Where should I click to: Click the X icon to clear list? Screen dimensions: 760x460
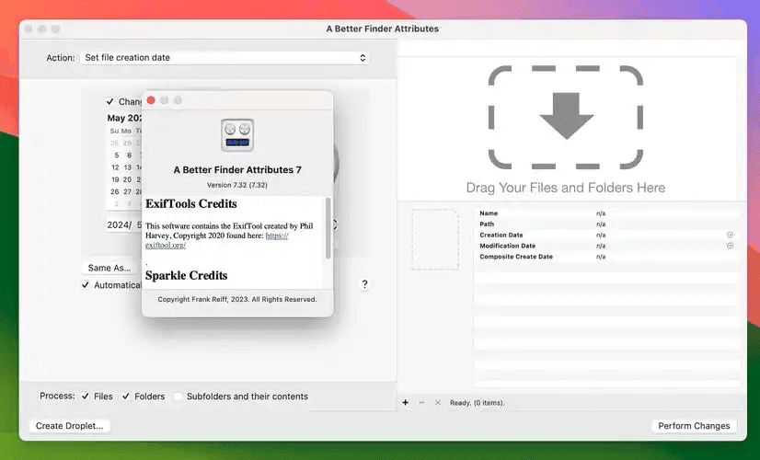[437, 403]
